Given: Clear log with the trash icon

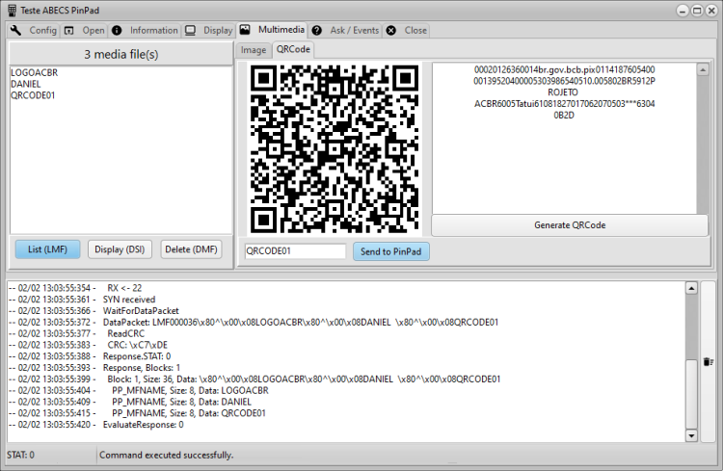Looking at the screenshot, I should tap(708, 361).
